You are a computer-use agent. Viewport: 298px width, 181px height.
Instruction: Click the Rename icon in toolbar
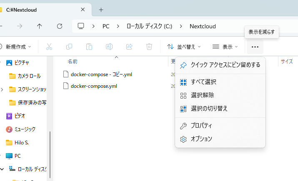click(109, 47)
